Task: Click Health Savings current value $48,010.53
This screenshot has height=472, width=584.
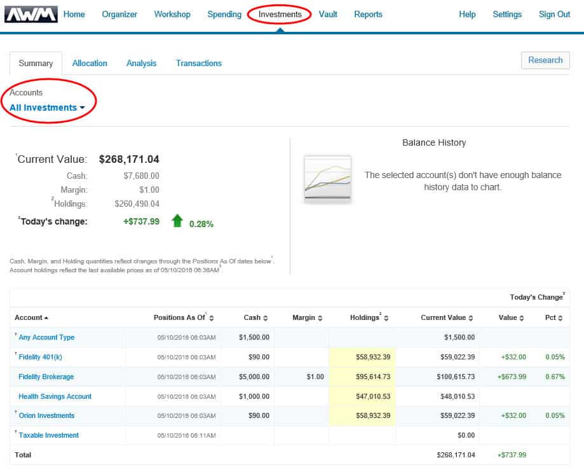Action: [458, 397]
